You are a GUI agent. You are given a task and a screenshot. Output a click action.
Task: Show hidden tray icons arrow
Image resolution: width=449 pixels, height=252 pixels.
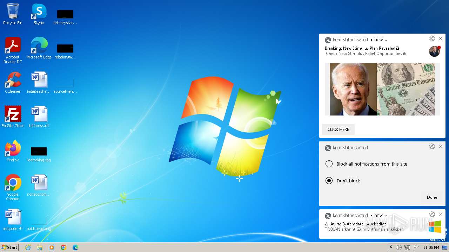click(391, 247)
